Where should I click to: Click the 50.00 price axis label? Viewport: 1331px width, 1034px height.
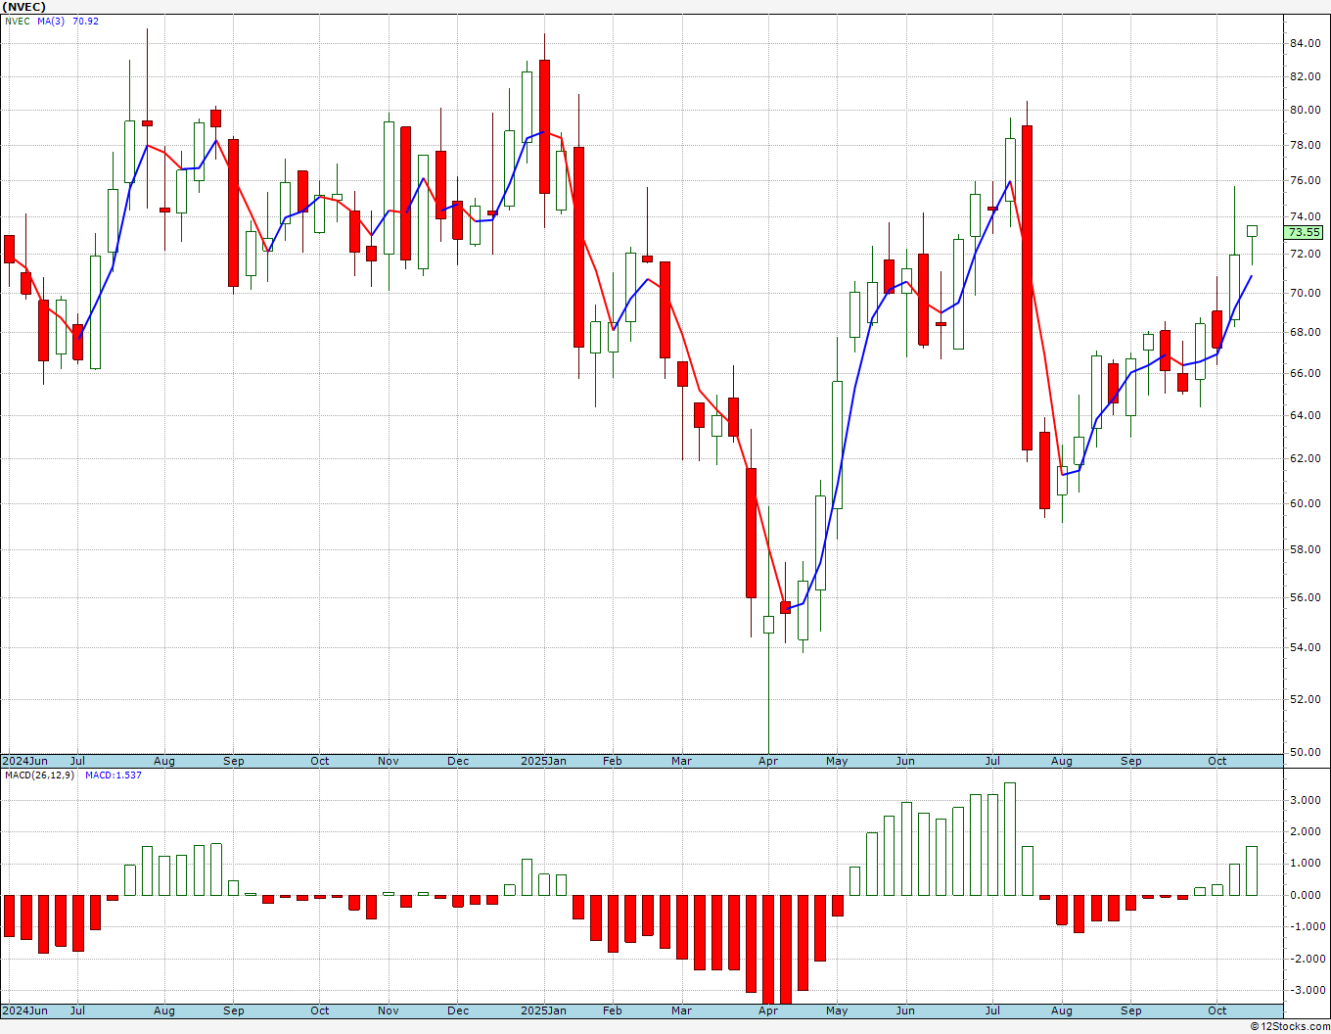pyautogui.click(x=1304, y=752)
